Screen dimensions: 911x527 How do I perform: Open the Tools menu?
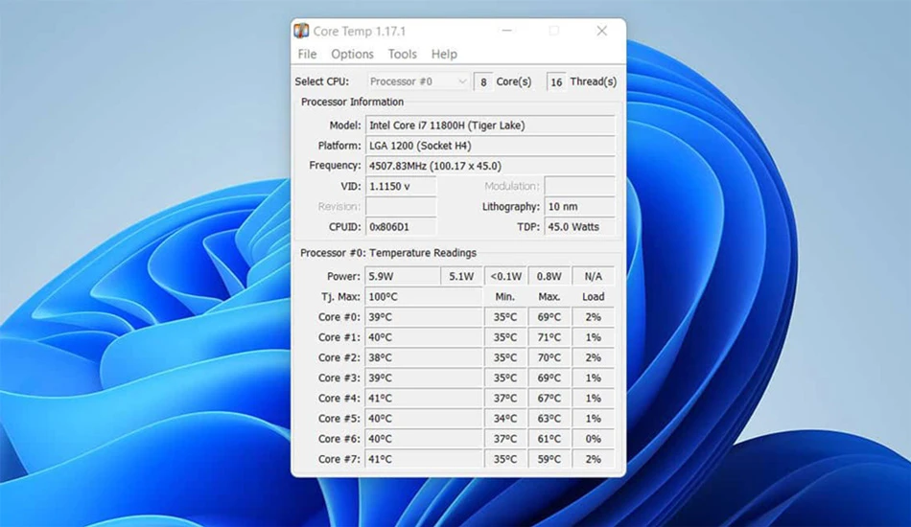coord(402,54)
